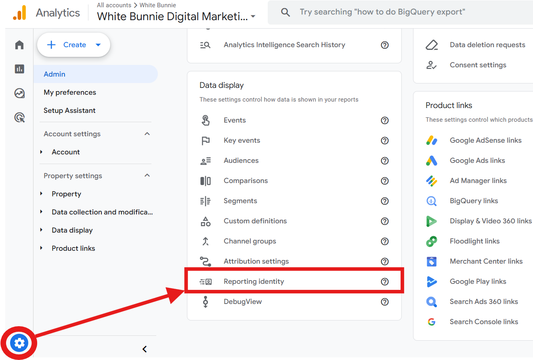Image resolution: width=533 pixels, height=360 pixels.
Task: Click the Search Console links Google icon
Action: (432, 322)
